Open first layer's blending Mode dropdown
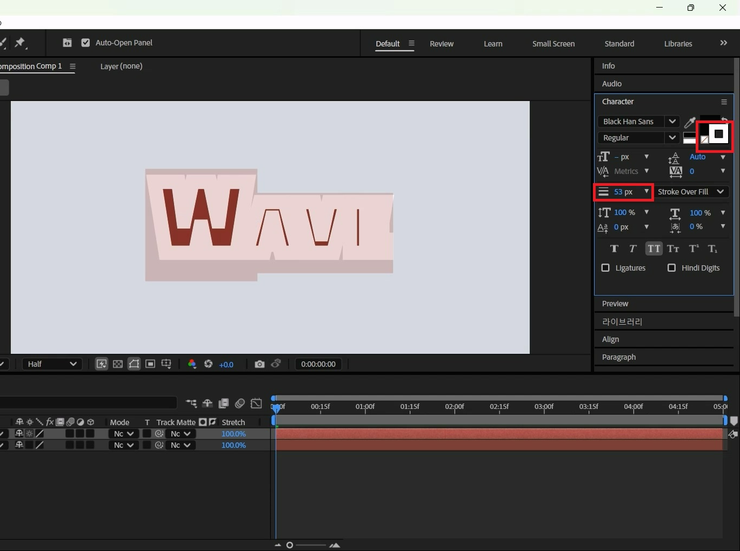The height and width of the screenshot is (551, 740). [x=123, y=434]
